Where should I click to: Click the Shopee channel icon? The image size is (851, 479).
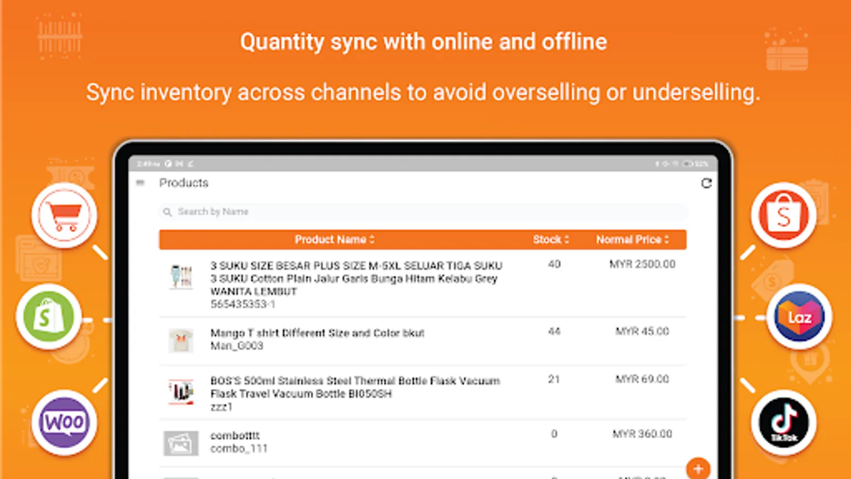[783, 216]
